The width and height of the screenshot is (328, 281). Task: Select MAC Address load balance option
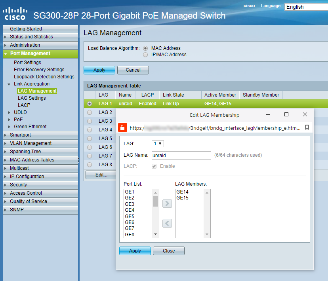(x=145, y=48)
